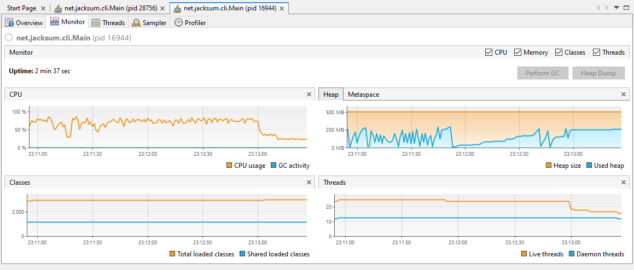Click the Threads tab icon
Screen dimensions: 634x270
coord(96,22)
